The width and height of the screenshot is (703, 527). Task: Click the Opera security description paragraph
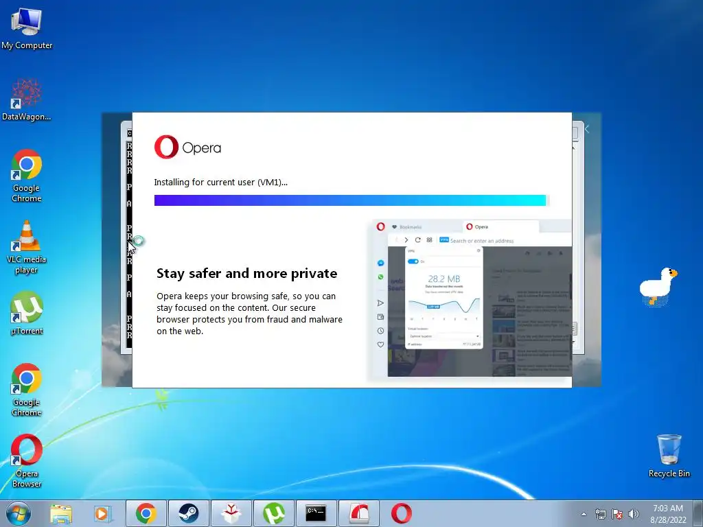pyautogui.click(x=249, y=314)
